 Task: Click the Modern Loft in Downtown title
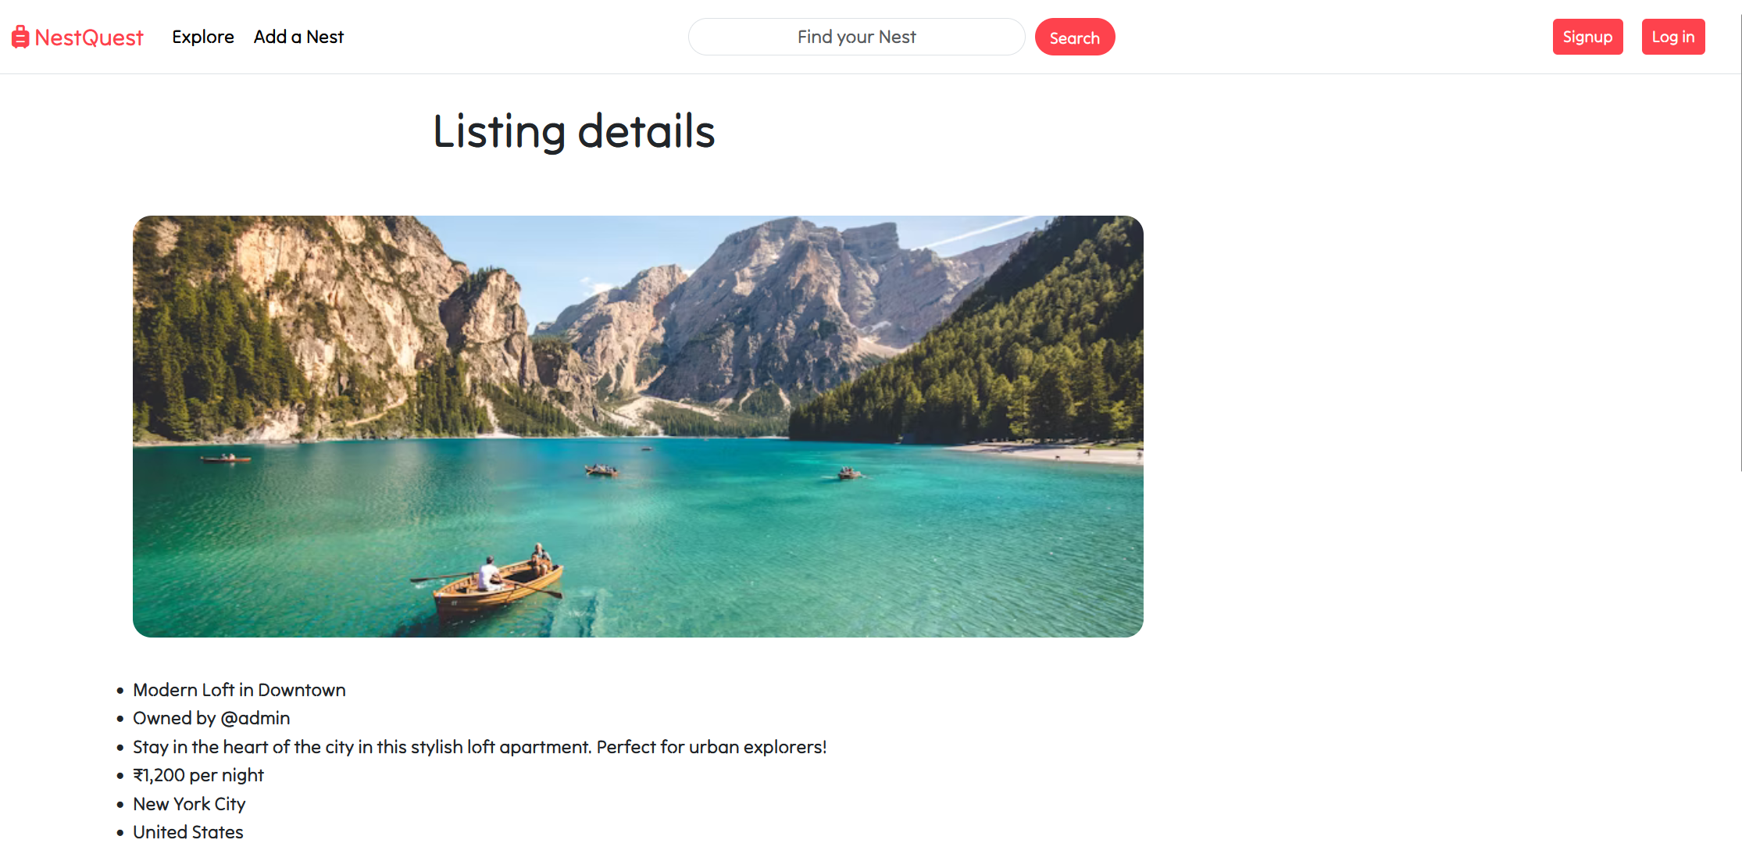pyautogui.click(x=239, y=690)
